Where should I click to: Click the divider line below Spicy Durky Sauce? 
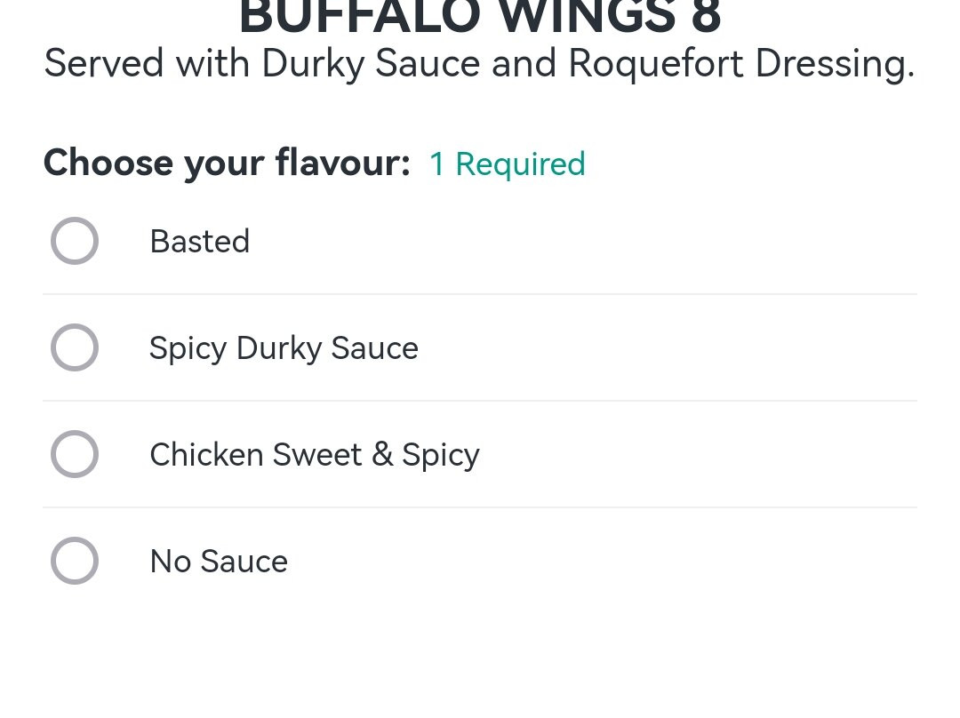pos(480,401)
